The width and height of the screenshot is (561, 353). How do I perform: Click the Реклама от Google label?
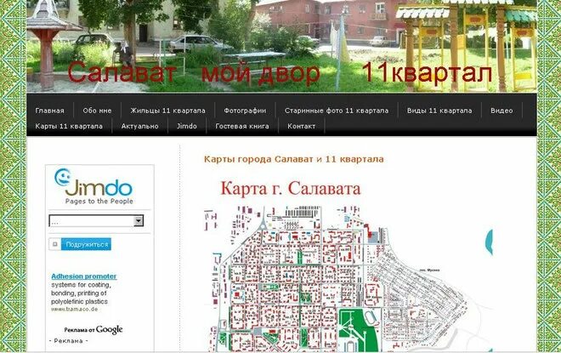click(x=93, y=329)
